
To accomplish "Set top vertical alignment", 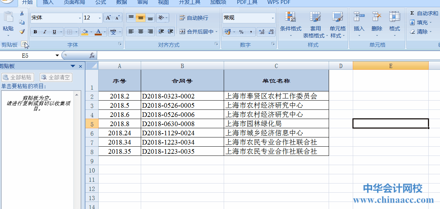I will pyautogui.click(x=131, y=18).
